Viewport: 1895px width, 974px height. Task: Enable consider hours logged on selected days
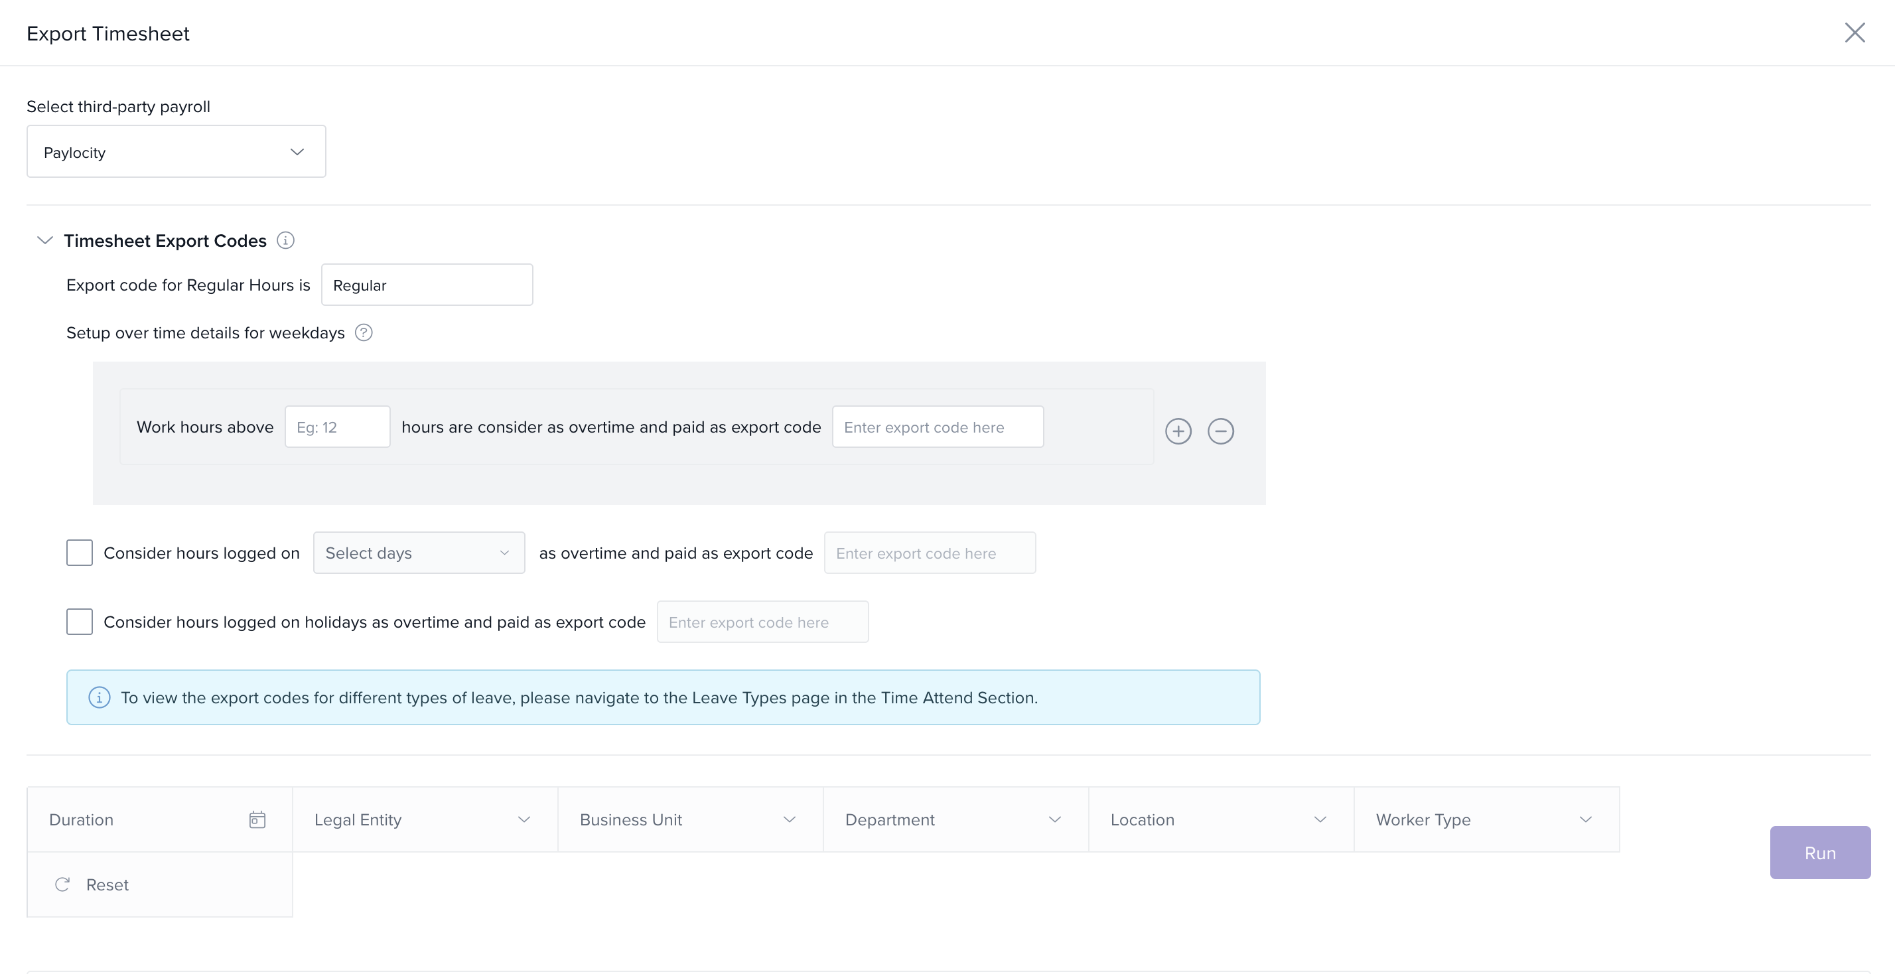coord(80,553)
